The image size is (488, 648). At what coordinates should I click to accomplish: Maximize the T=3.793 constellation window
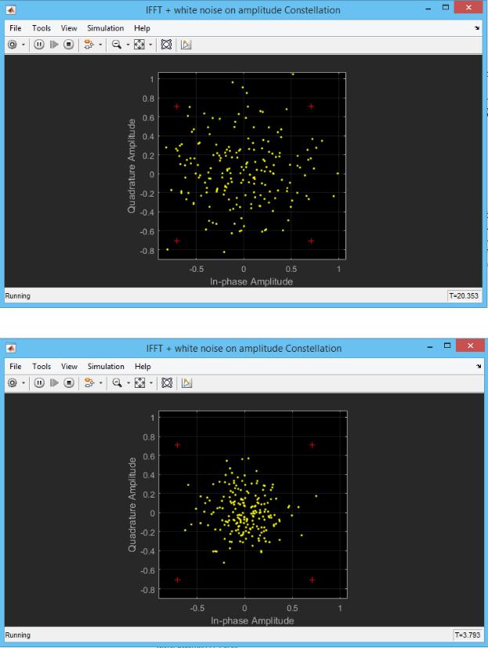pyautogui.click(x=447, y=346)
